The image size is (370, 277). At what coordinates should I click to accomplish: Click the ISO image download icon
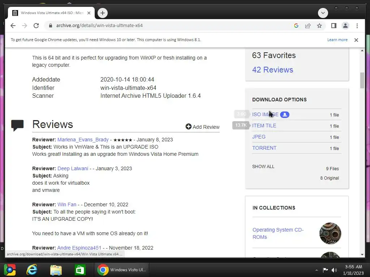285,115
